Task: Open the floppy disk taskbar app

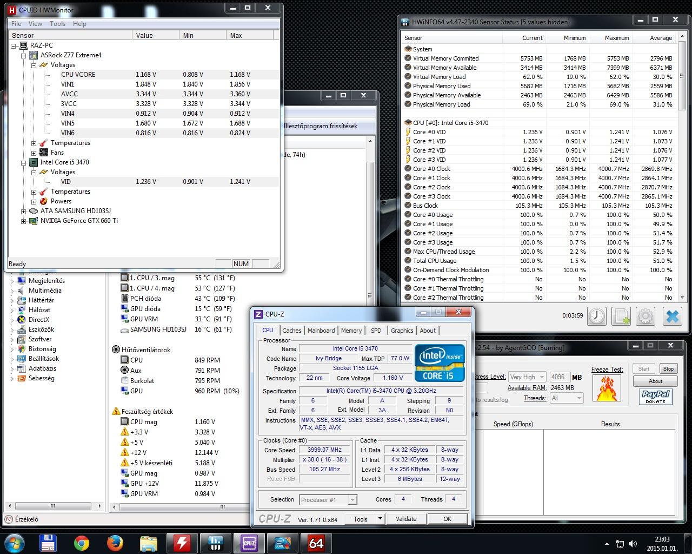Action: pos(49,543)
